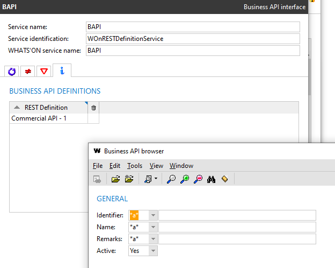Click the plain magnifier search icon

point(171,179)
